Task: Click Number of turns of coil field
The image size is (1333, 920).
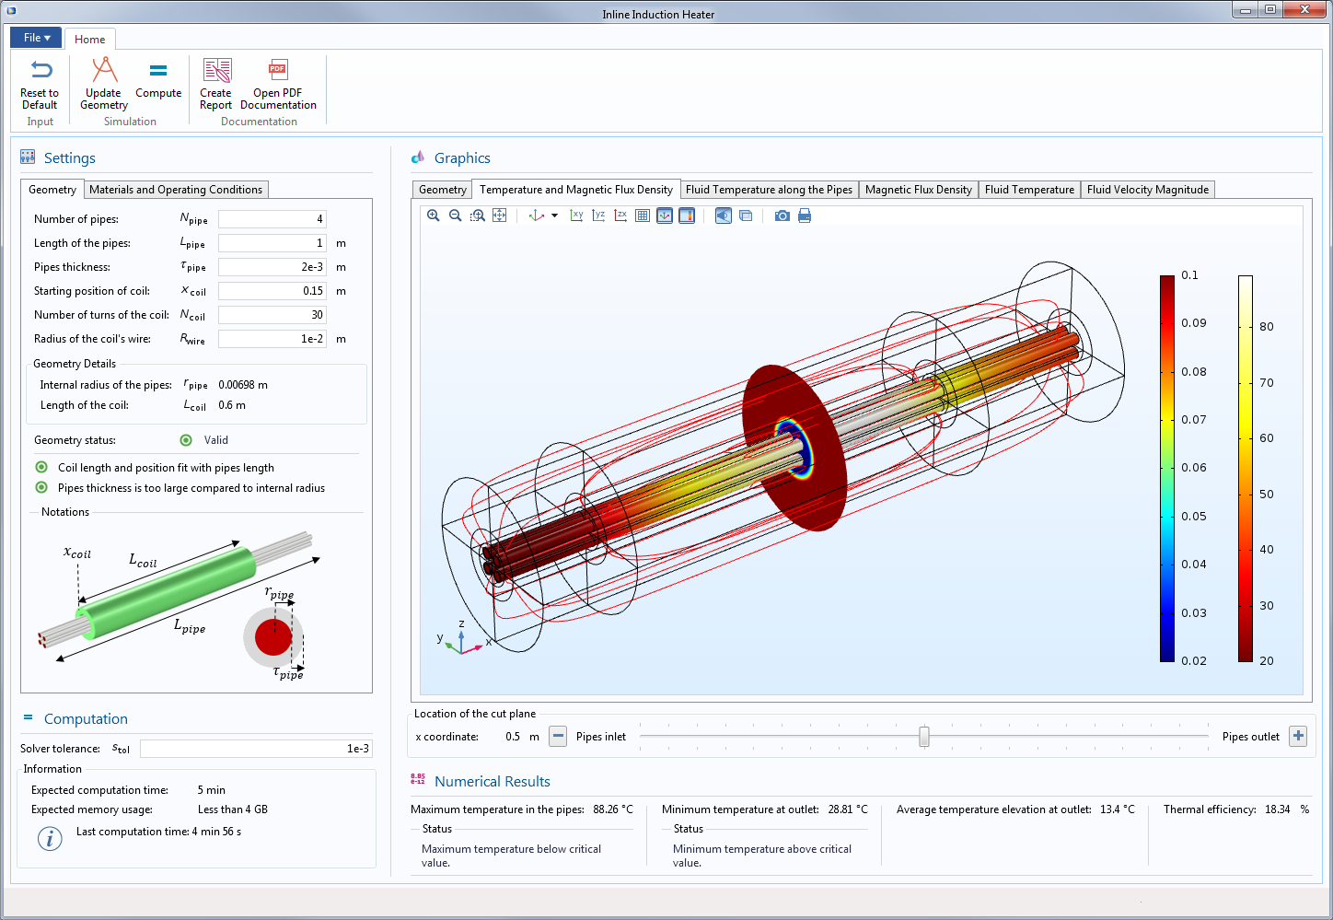Action: pyautogui.click(x=272, y=315)
